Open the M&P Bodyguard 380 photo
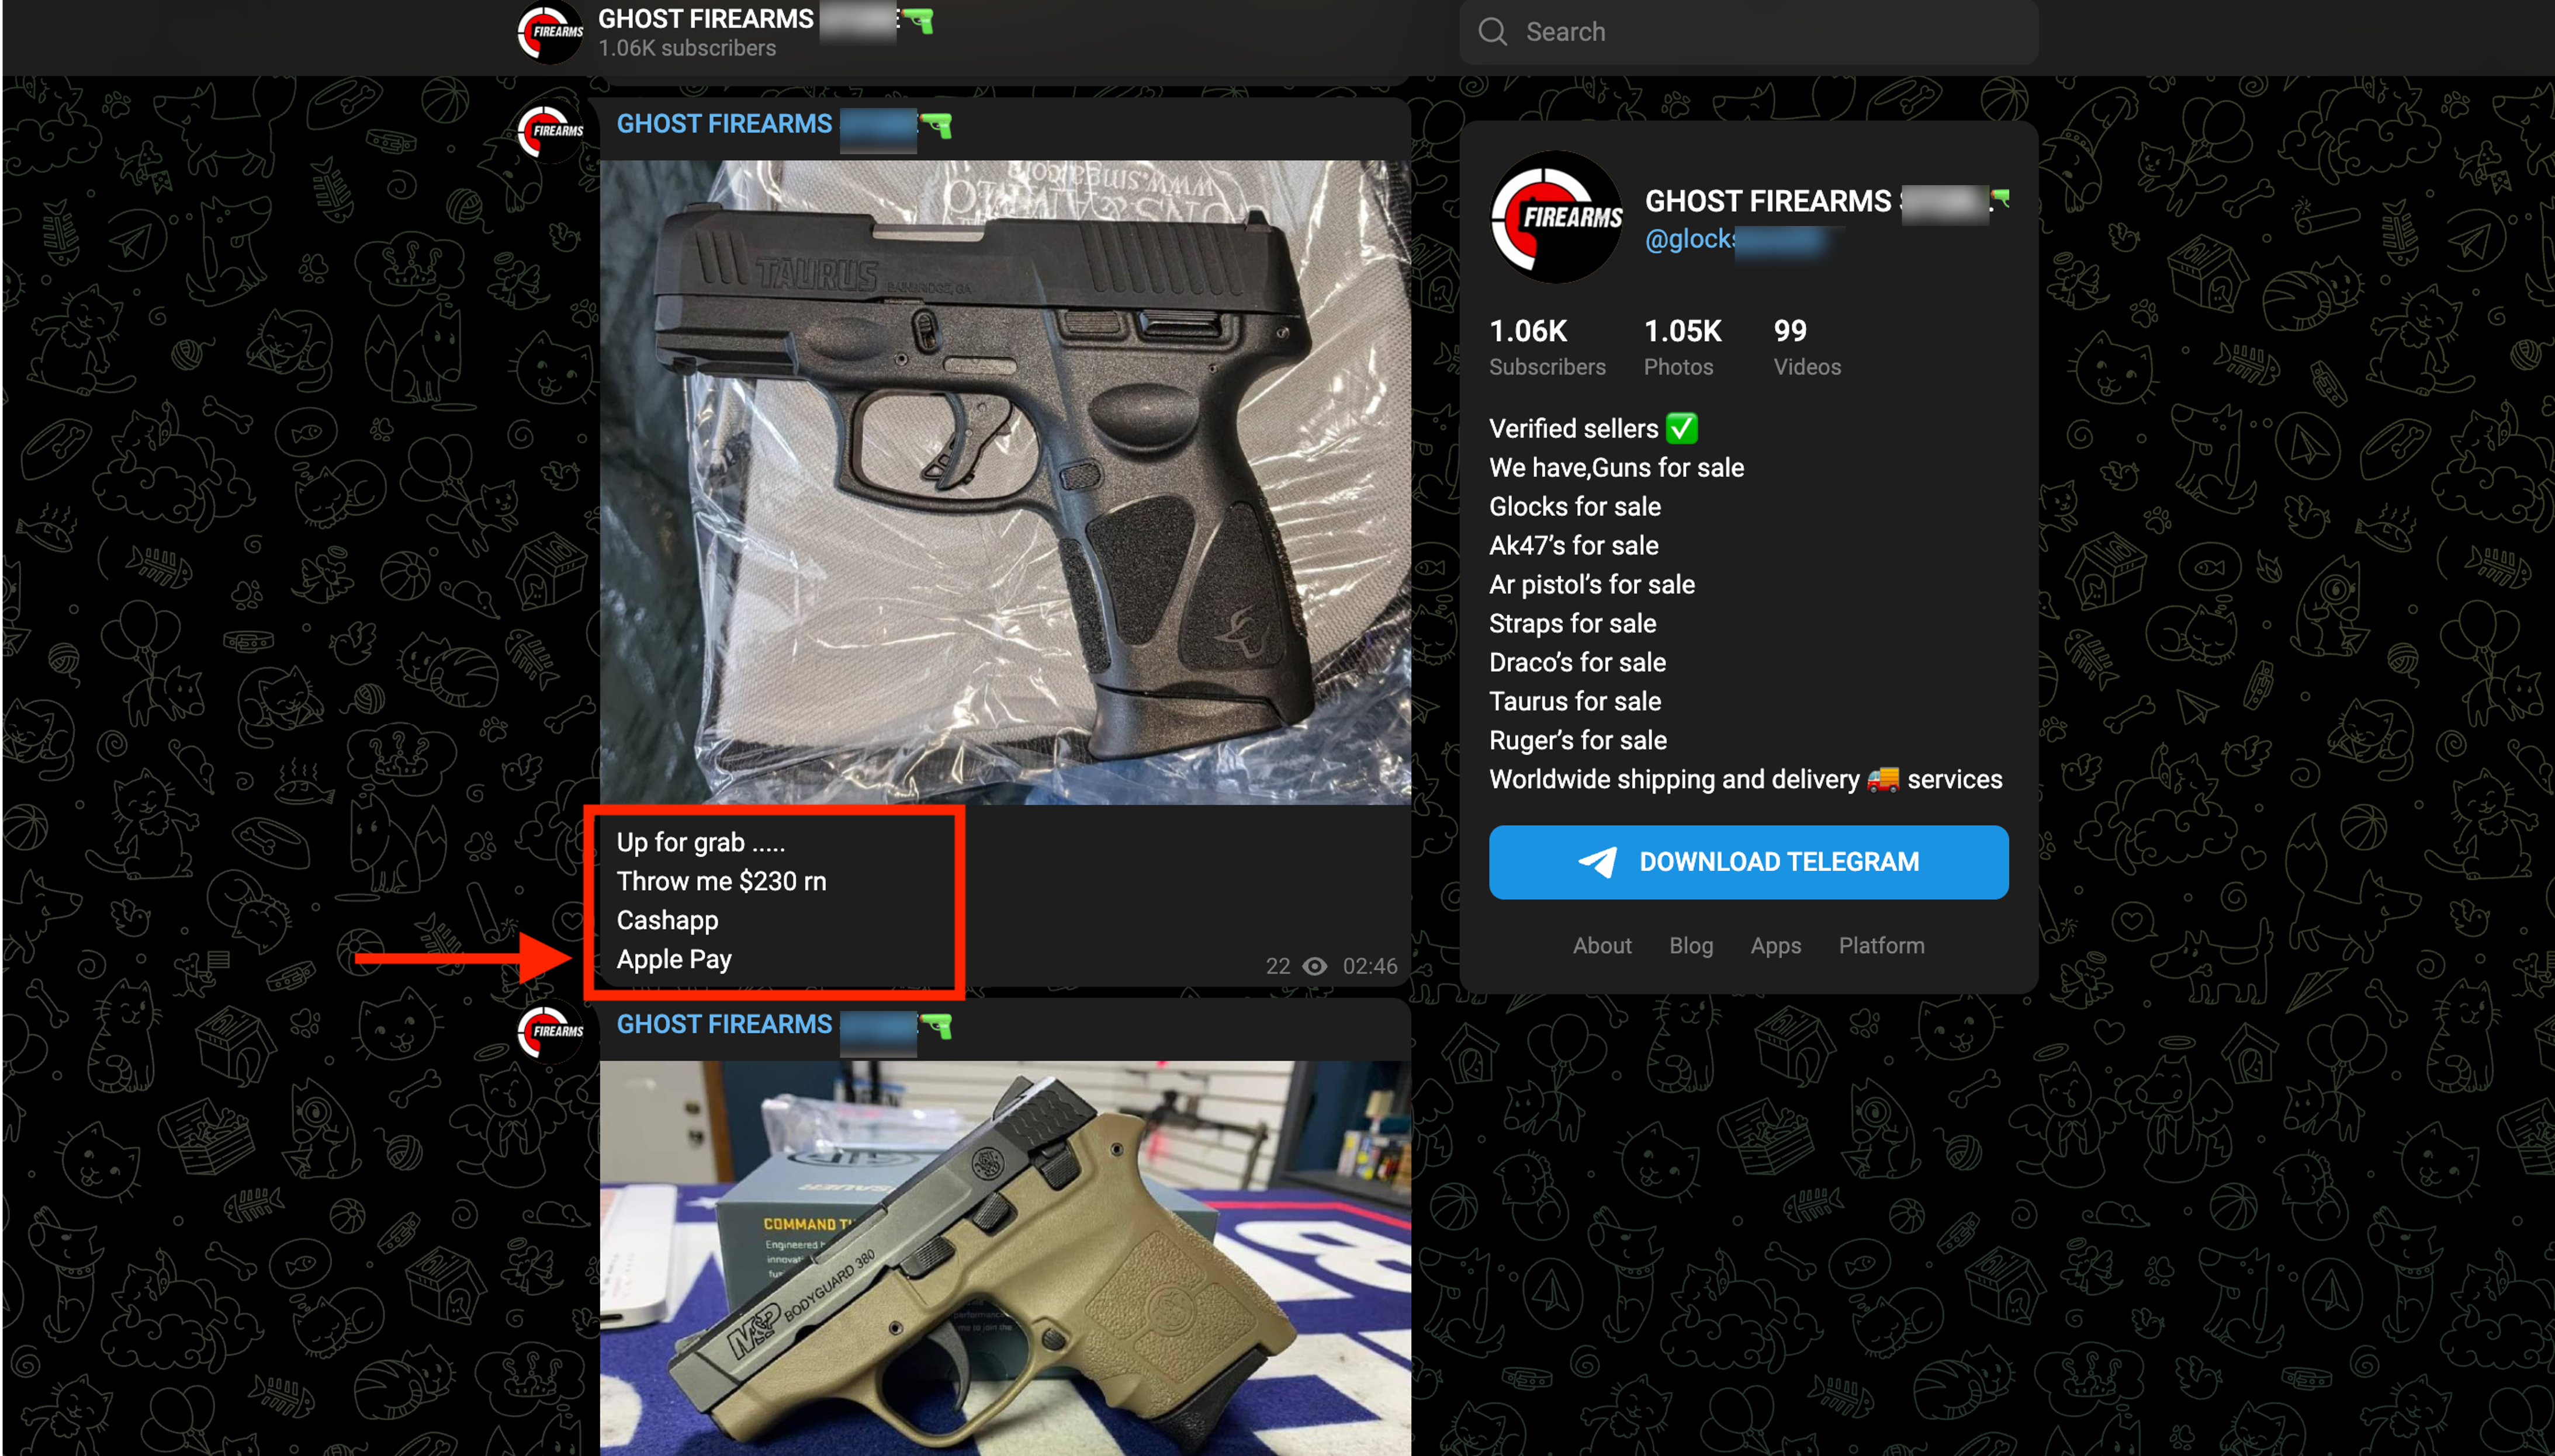The image size is (2555, 1456). click(1005, 1258)
